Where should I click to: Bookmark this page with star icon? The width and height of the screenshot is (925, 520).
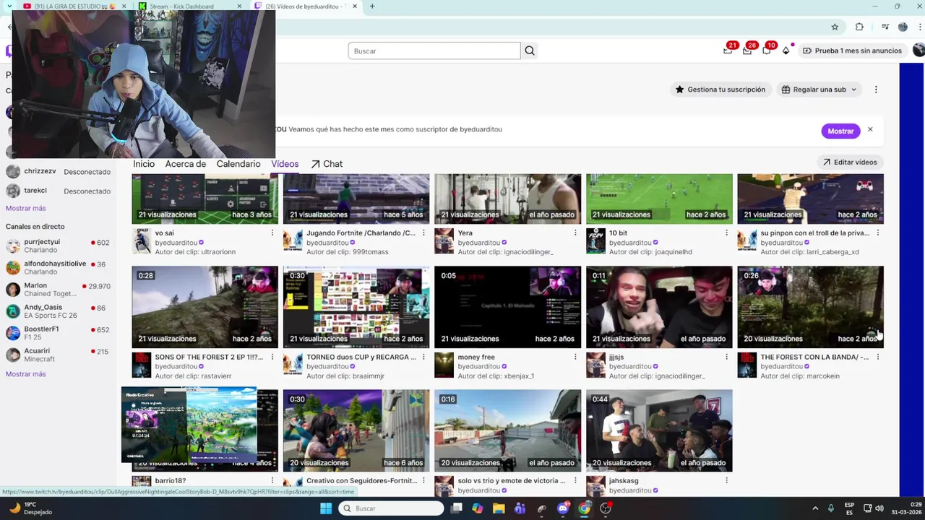[x=835, y=27]
